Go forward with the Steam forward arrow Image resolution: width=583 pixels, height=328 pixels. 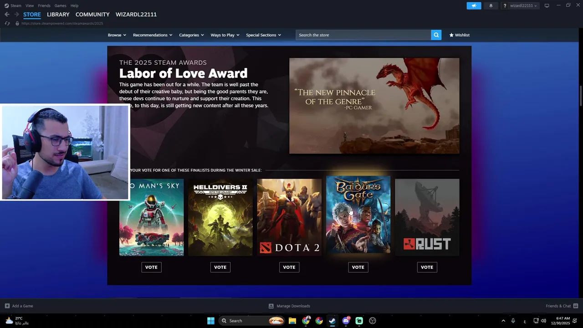[x=16, y=15]
